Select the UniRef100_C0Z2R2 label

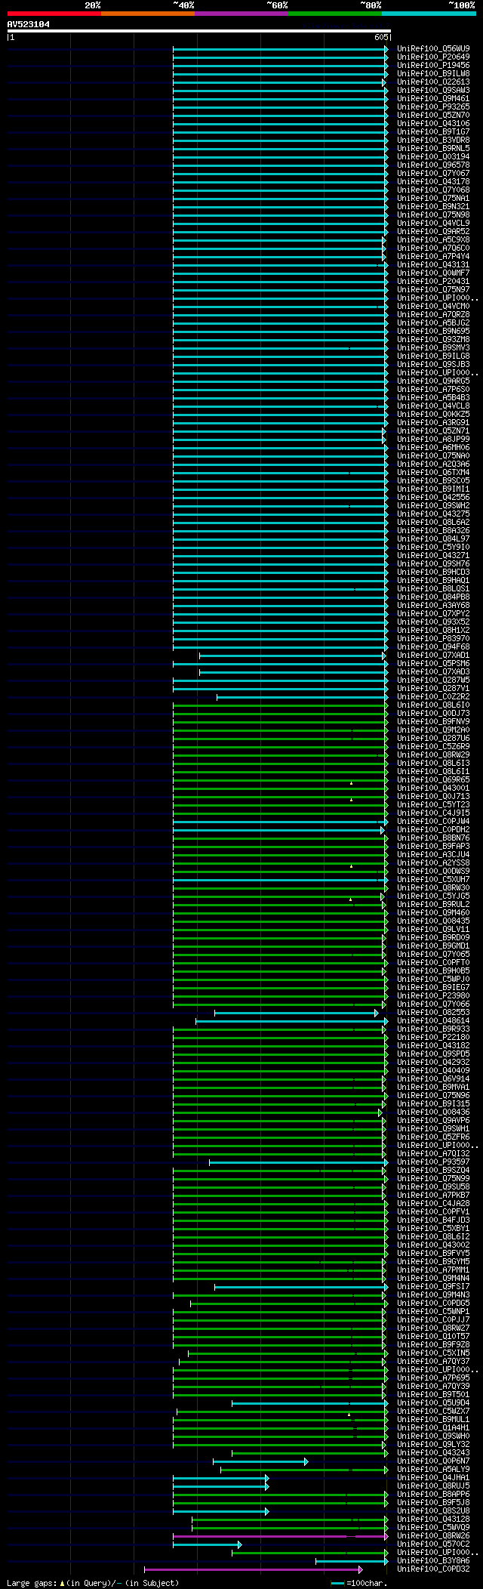coord(433,697)
